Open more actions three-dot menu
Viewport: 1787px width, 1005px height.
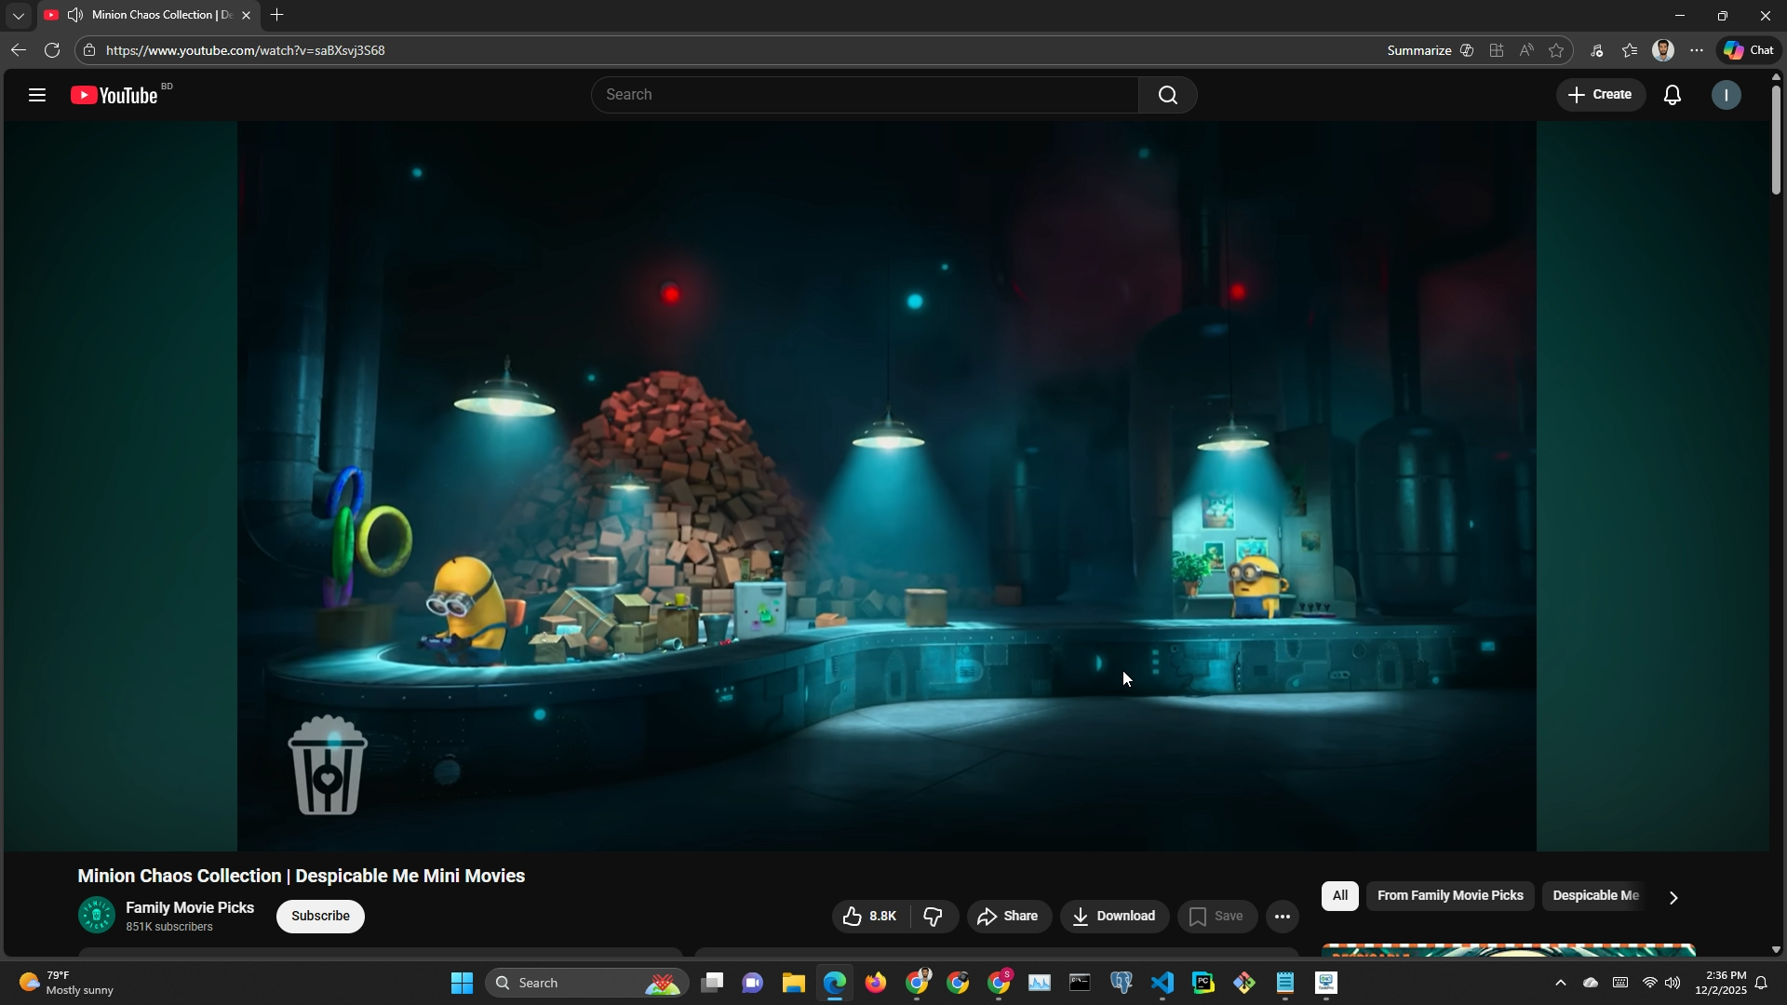pyautogui.click(x=1282, y=917)
